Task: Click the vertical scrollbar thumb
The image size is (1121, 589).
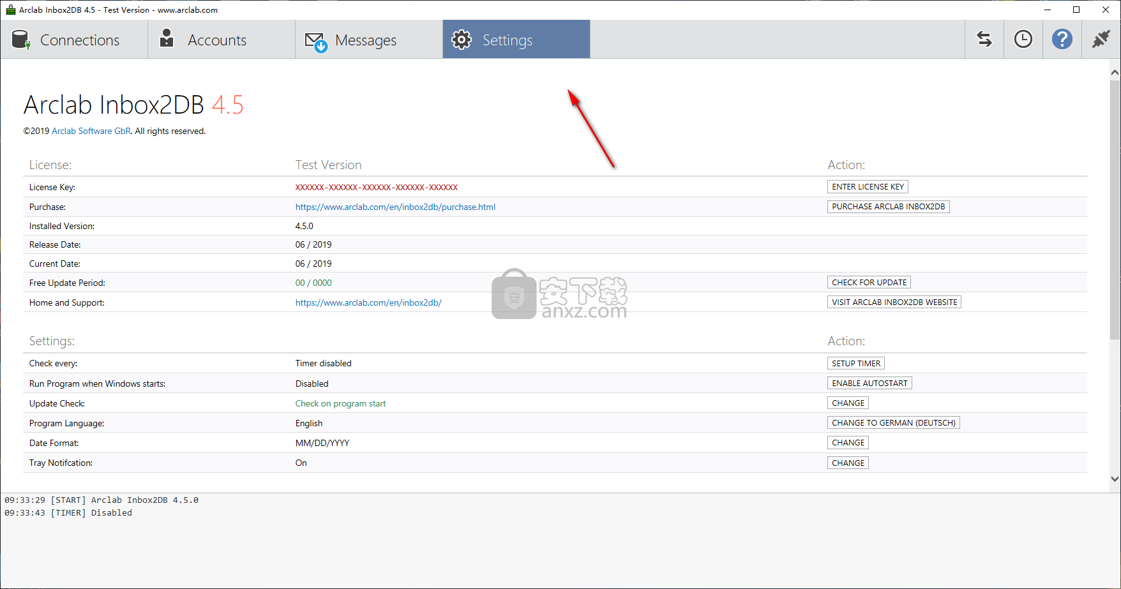Action: coord(1115,209)
